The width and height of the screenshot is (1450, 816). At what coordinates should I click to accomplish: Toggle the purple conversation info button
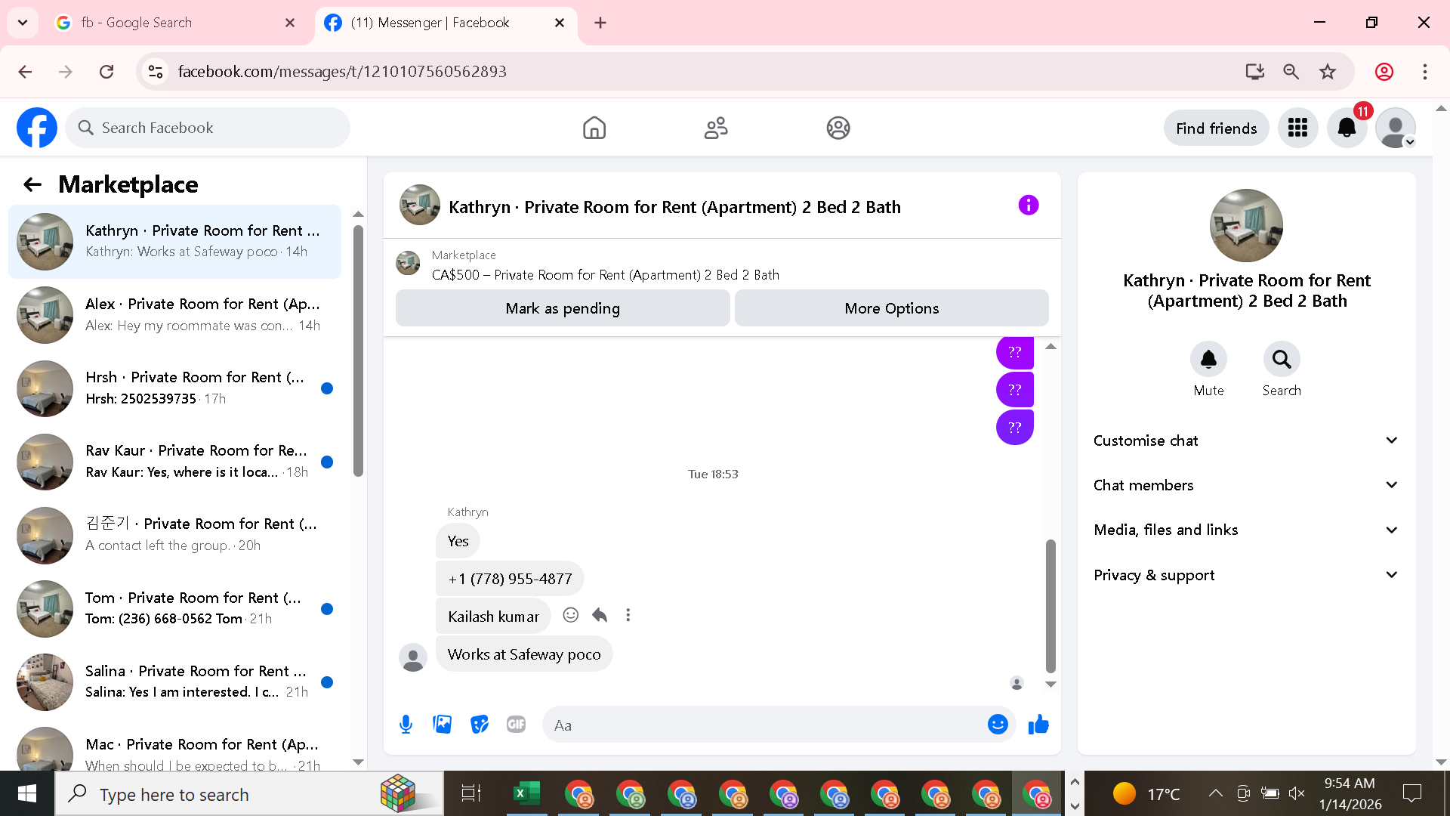pos(1028,206)
